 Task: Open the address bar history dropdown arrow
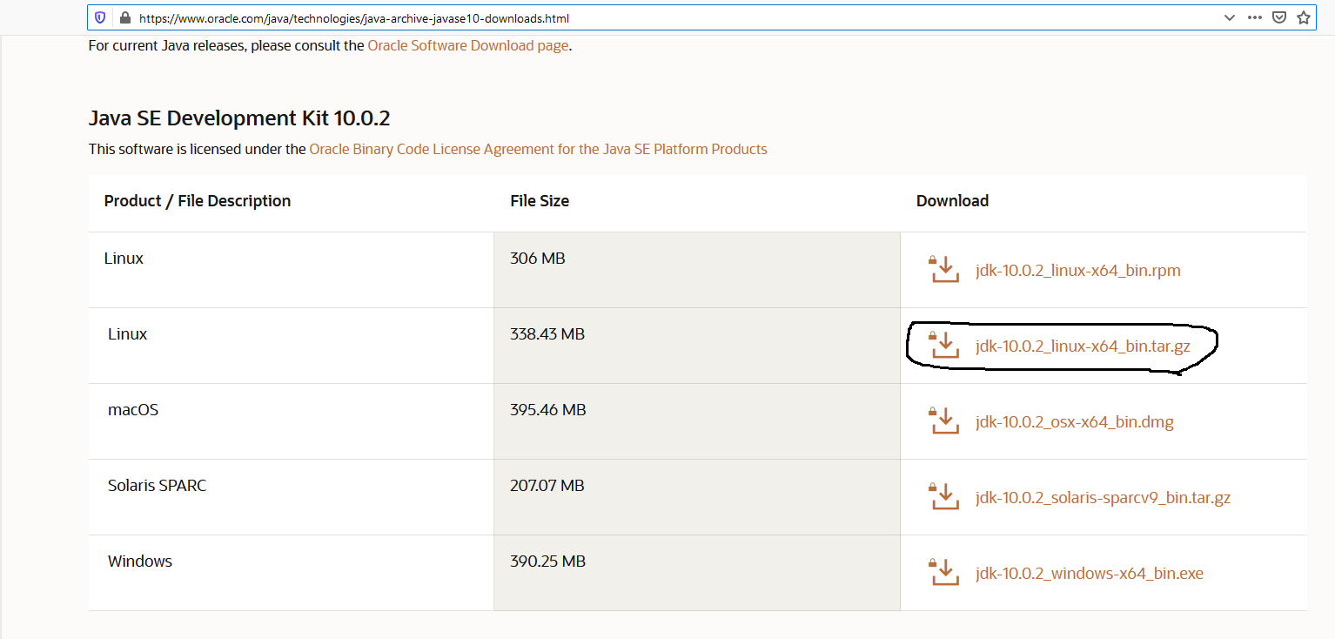(x=1229, y=17)
